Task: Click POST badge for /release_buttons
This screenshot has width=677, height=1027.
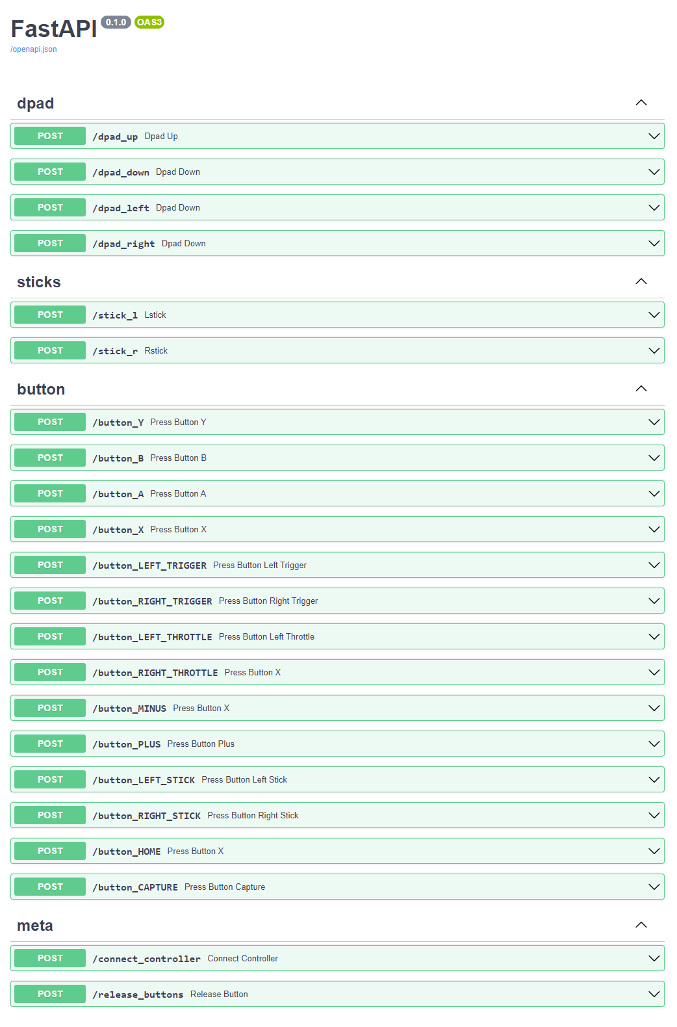Action: (50, 994)
